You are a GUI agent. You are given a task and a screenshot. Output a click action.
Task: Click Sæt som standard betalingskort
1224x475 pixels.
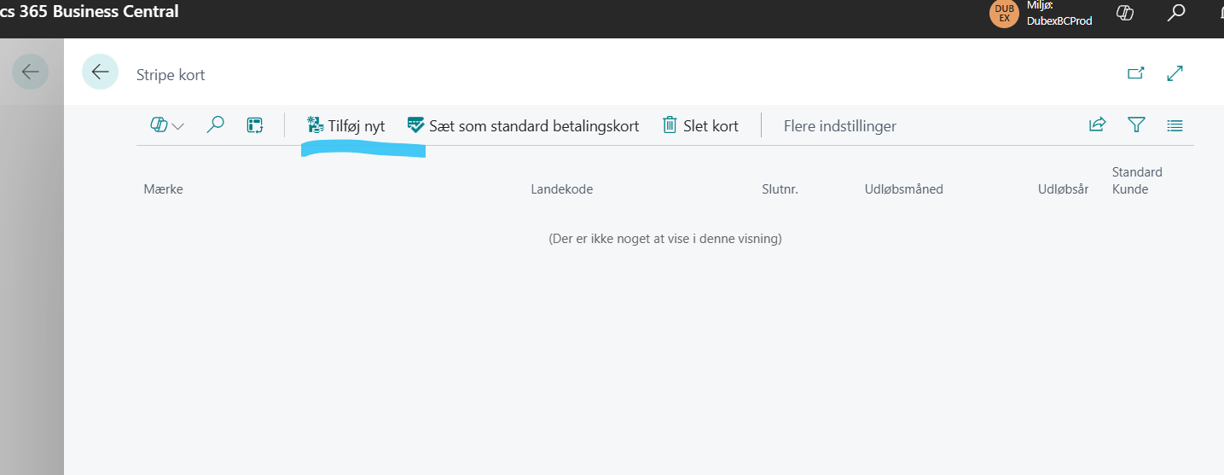click(x=523, y=125)
